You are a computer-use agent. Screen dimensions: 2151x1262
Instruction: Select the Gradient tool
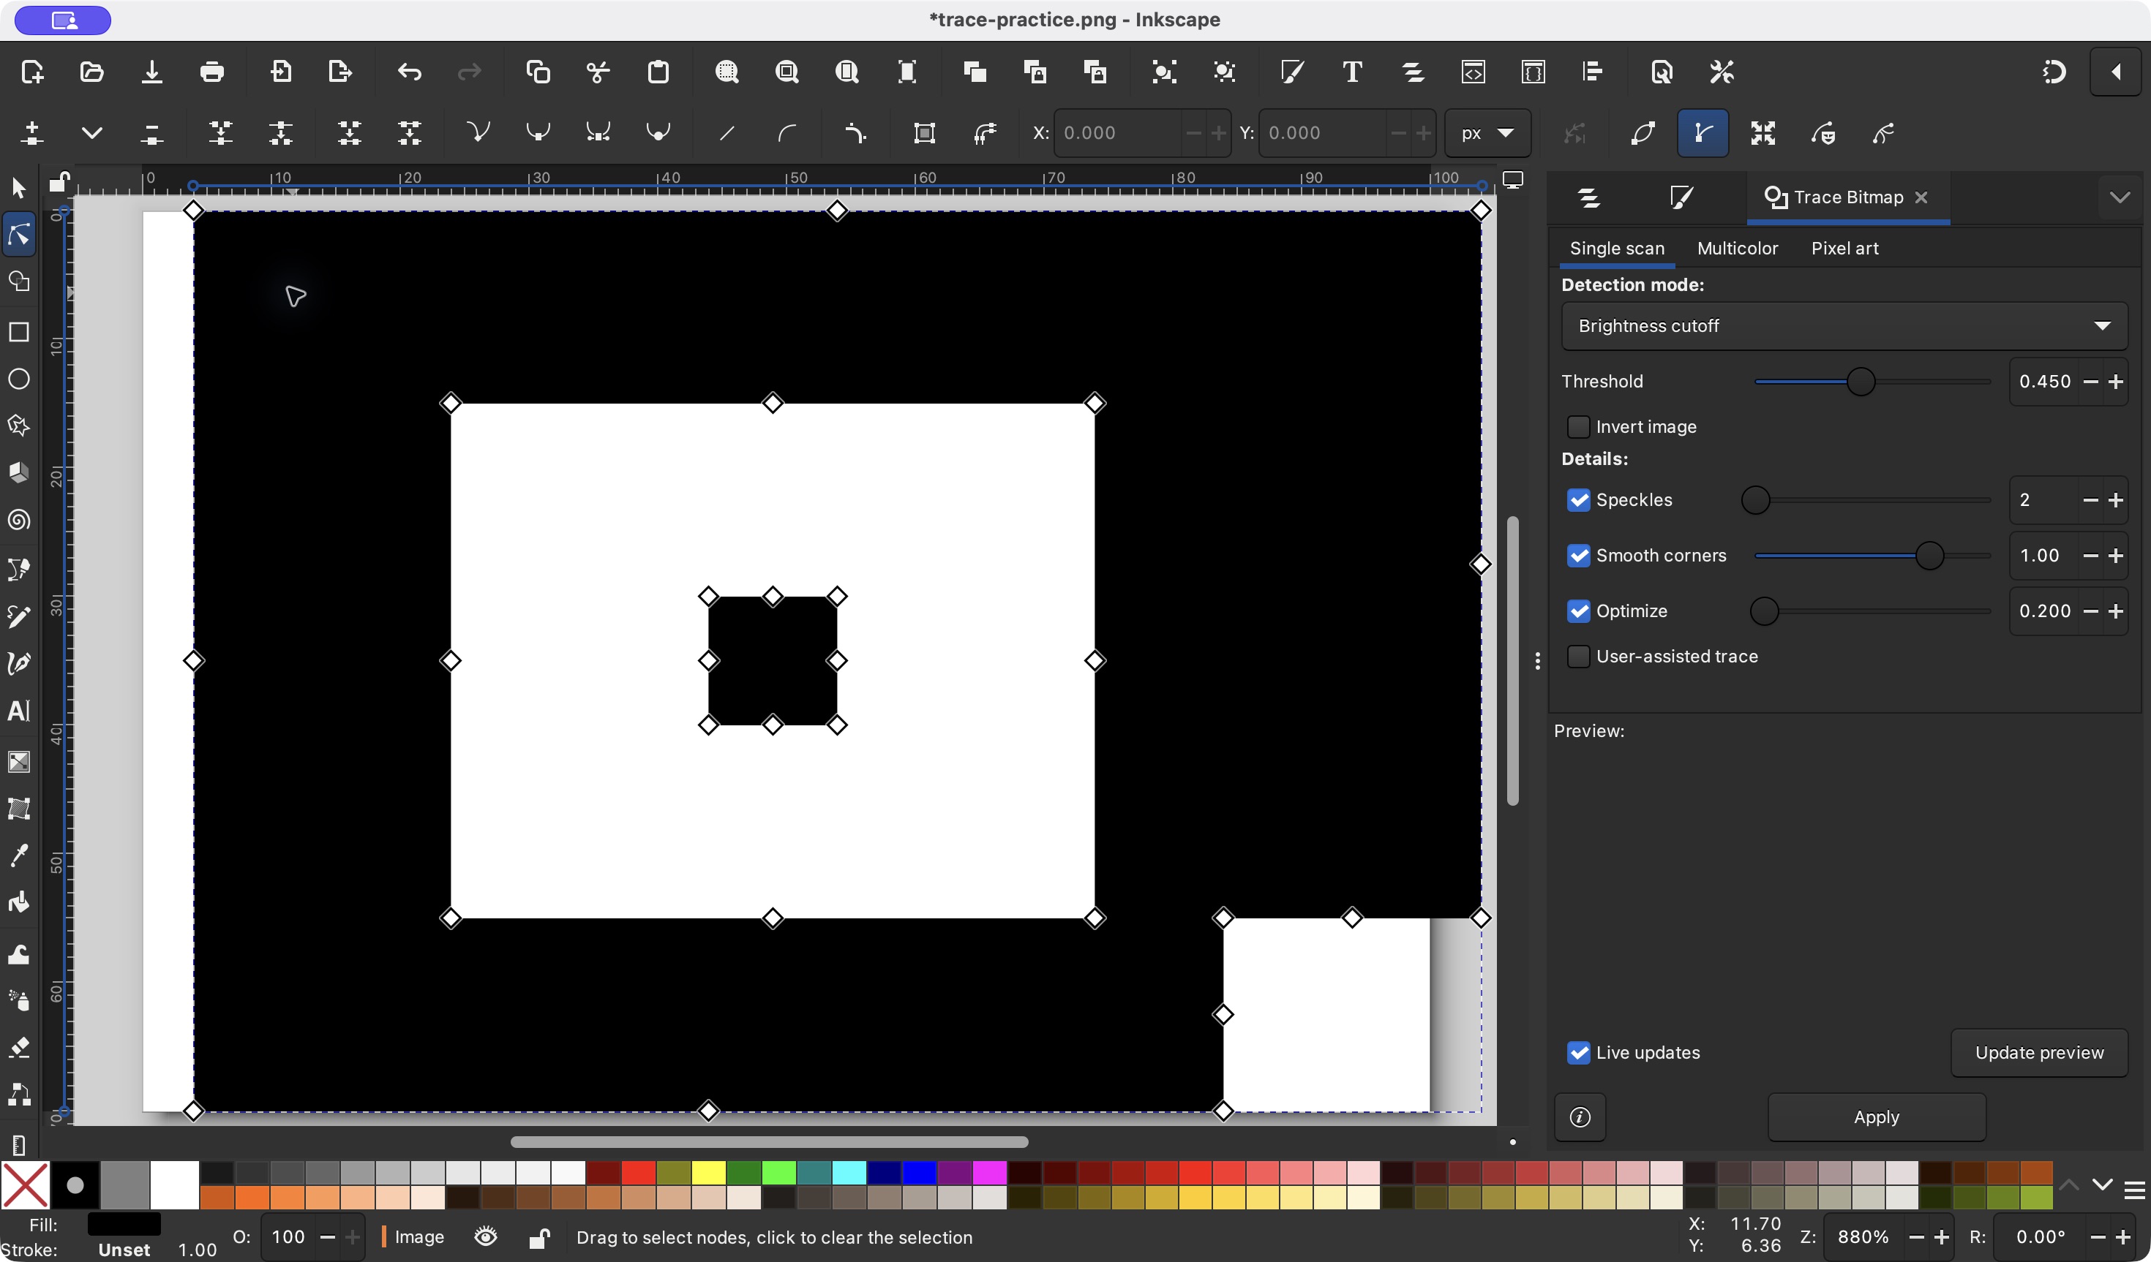pyautogui.click(x=19, y=761)
